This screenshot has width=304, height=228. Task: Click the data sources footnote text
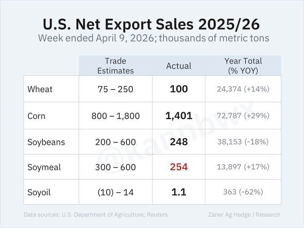point(96,215)
